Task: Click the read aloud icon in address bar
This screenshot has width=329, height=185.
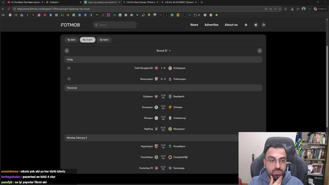Action: tap(275, 9)
